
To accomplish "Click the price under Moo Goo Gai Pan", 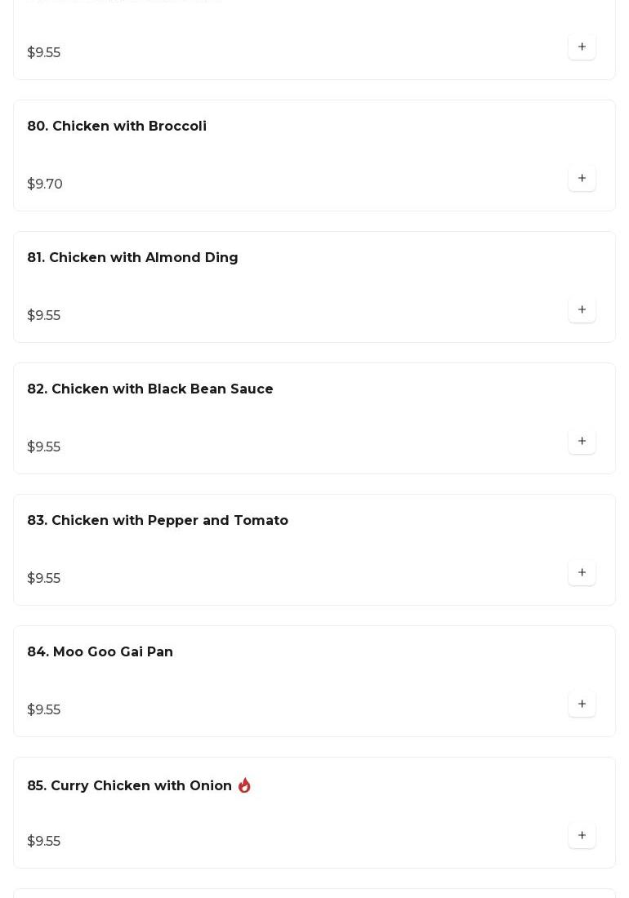I will [44, 710].
